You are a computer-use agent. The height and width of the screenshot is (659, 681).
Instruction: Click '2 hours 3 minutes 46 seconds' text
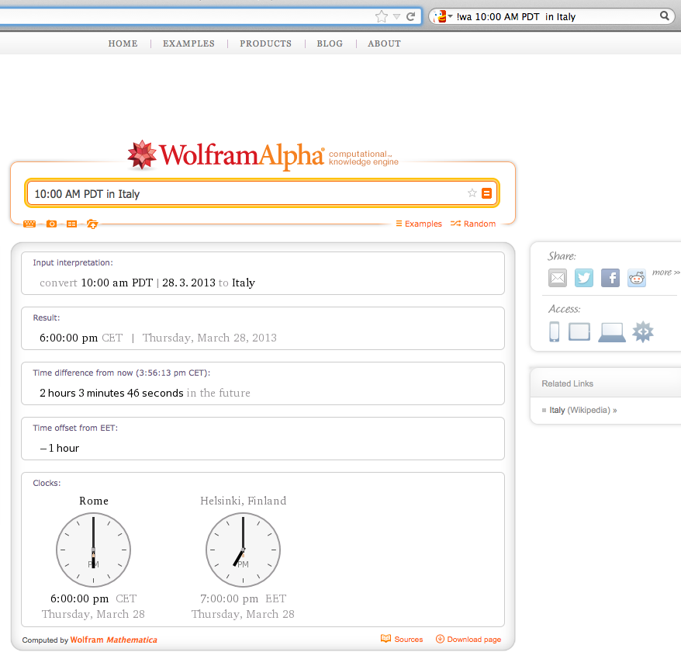(x=111, y=393)
